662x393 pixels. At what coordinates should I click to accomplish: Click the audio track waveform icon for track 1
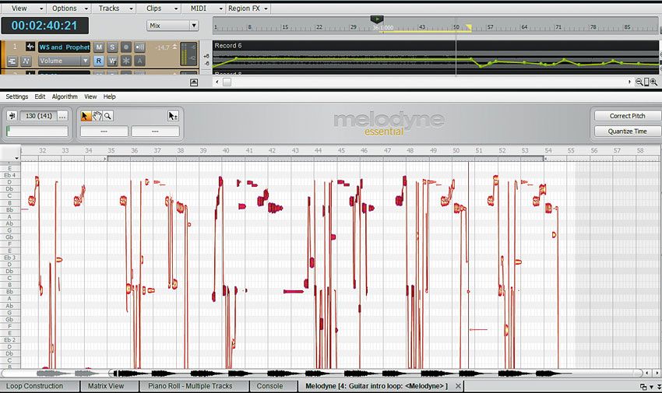(x=30, y=47)
